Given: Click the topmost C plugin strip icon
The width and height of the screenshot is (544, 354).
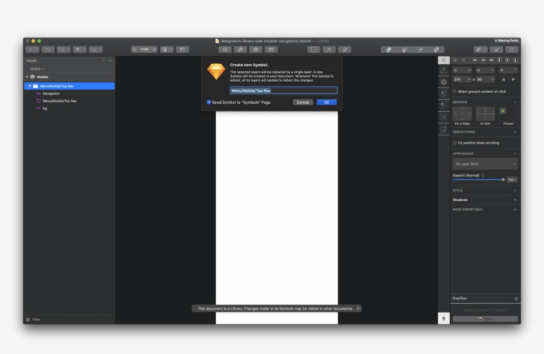Looking at the screenshot, I should pyautogui.click(x=444, y=60).
